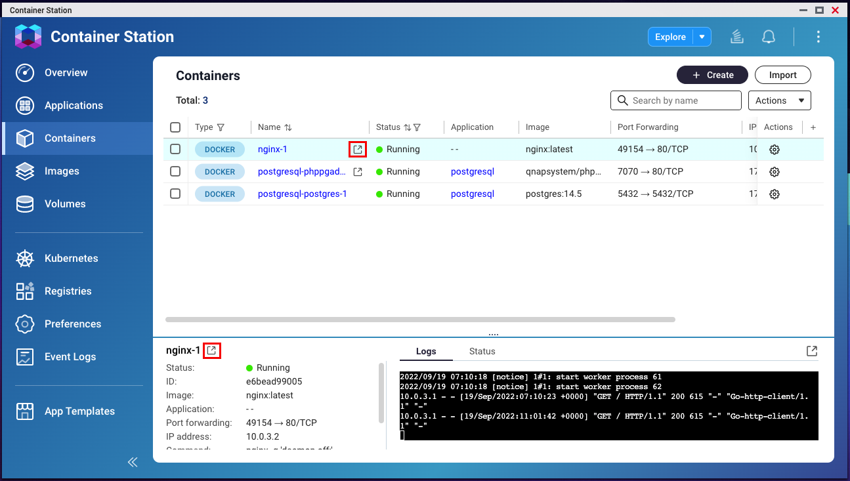
Task: Open the App Templates icon
Action: [x=25, y=411]
